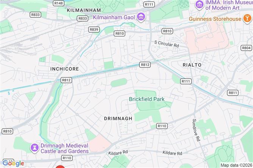Click the Guinness Storehouse label

point(215,19)
